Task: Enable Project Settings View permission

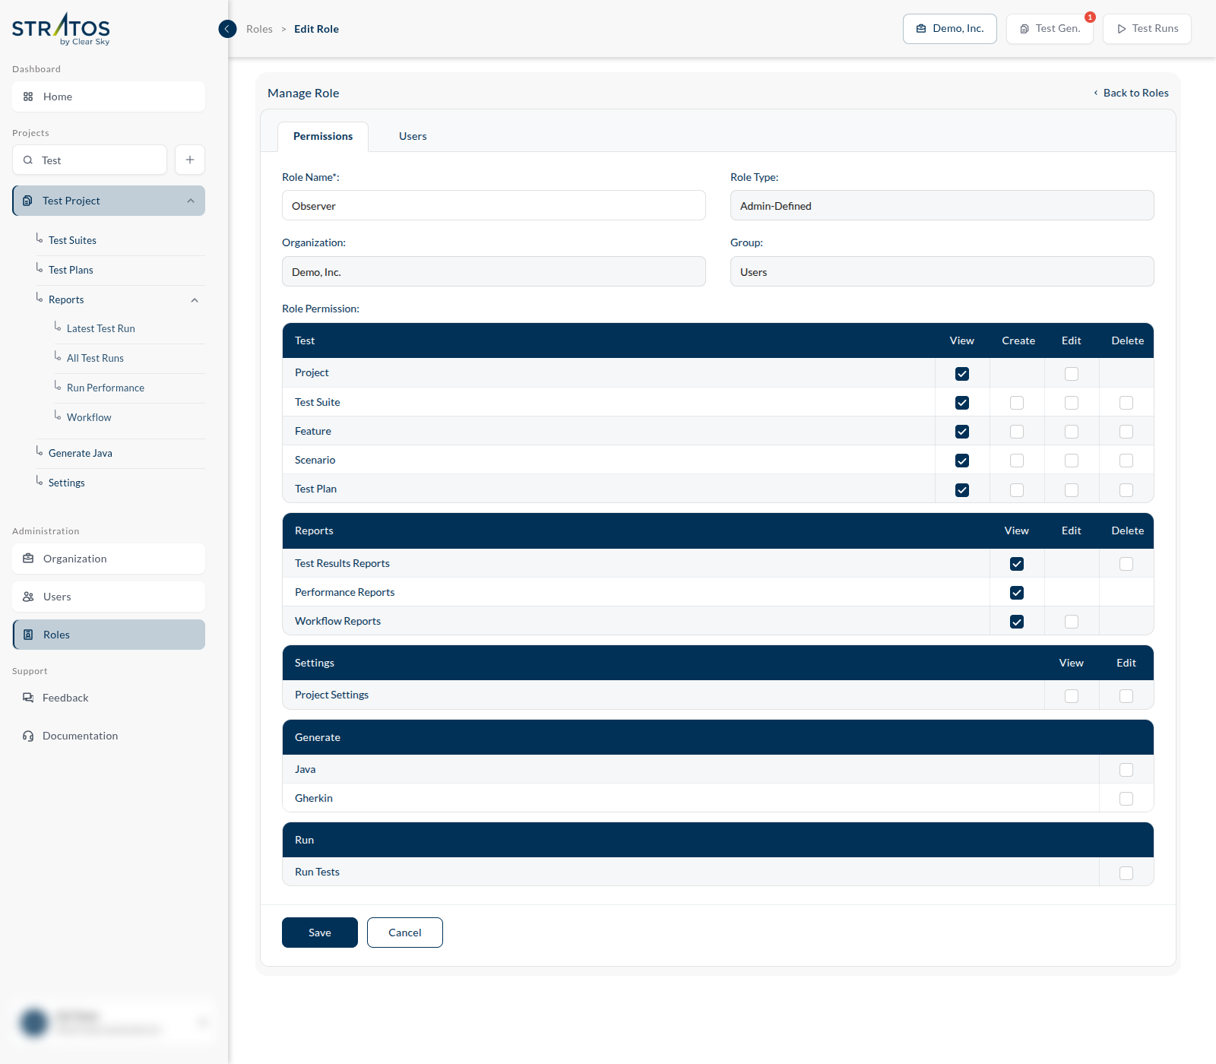Action: pyautogui.click(x=1072, y=696)
